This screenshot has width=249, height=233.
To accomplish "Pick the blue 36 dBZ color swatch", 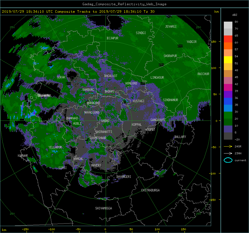I will coord(228,101).
